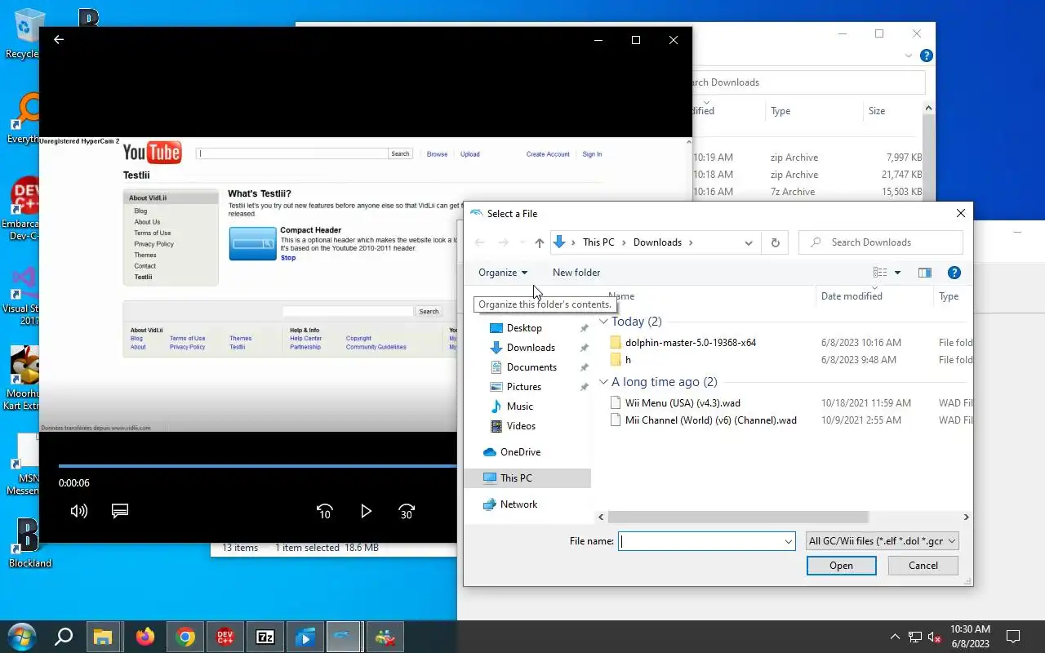
Task: Expand ribbon chevron in background Explorer window
Action: (x=908, y=56)
